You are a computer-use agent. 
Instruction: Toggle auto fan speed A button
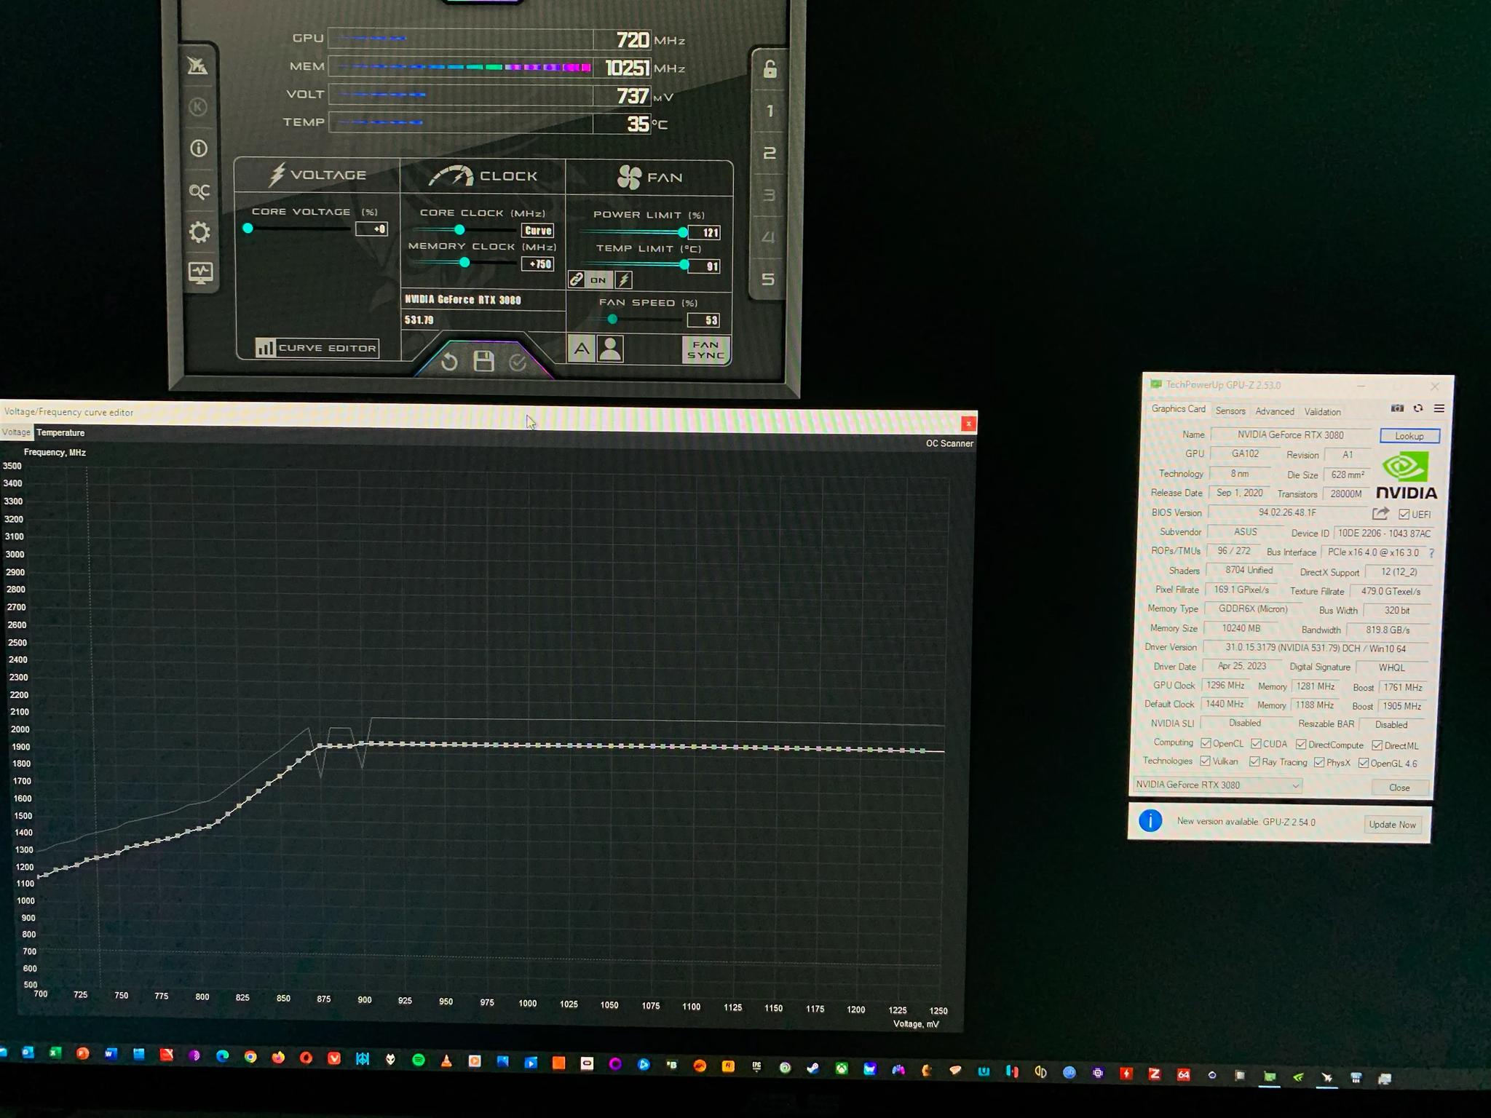pos(581,349)
